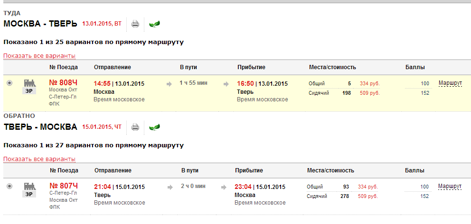
Task: Click the arrow icon before arrival 23:04
Action: pyautogui.click(x=224, y=188)
